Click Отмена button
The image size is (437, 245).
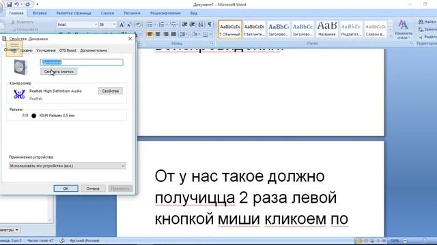93,189
